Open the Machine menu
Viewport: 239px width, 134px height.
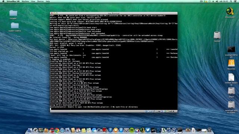25,1
